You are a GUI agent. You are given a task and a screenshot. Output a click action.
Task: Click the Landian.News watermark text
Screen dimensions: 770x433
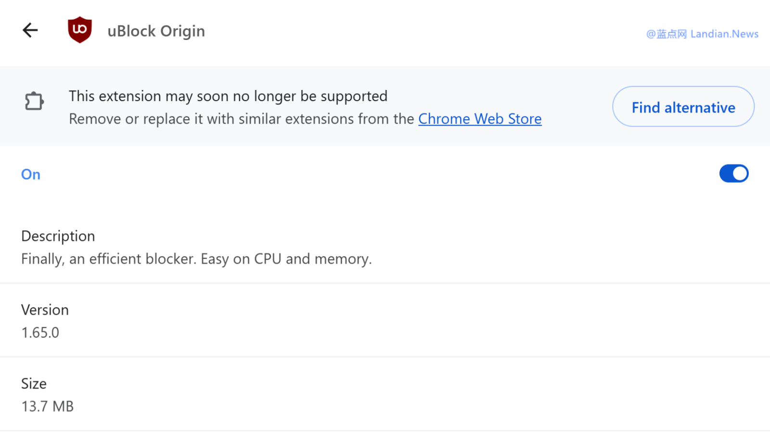[x=724, y=34]
